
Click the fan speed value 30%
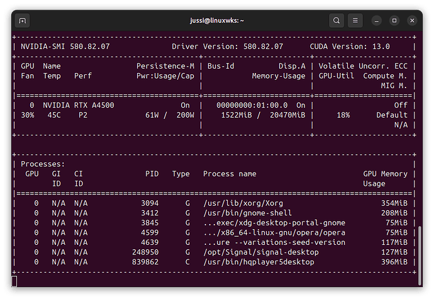[x=28, y=115]
